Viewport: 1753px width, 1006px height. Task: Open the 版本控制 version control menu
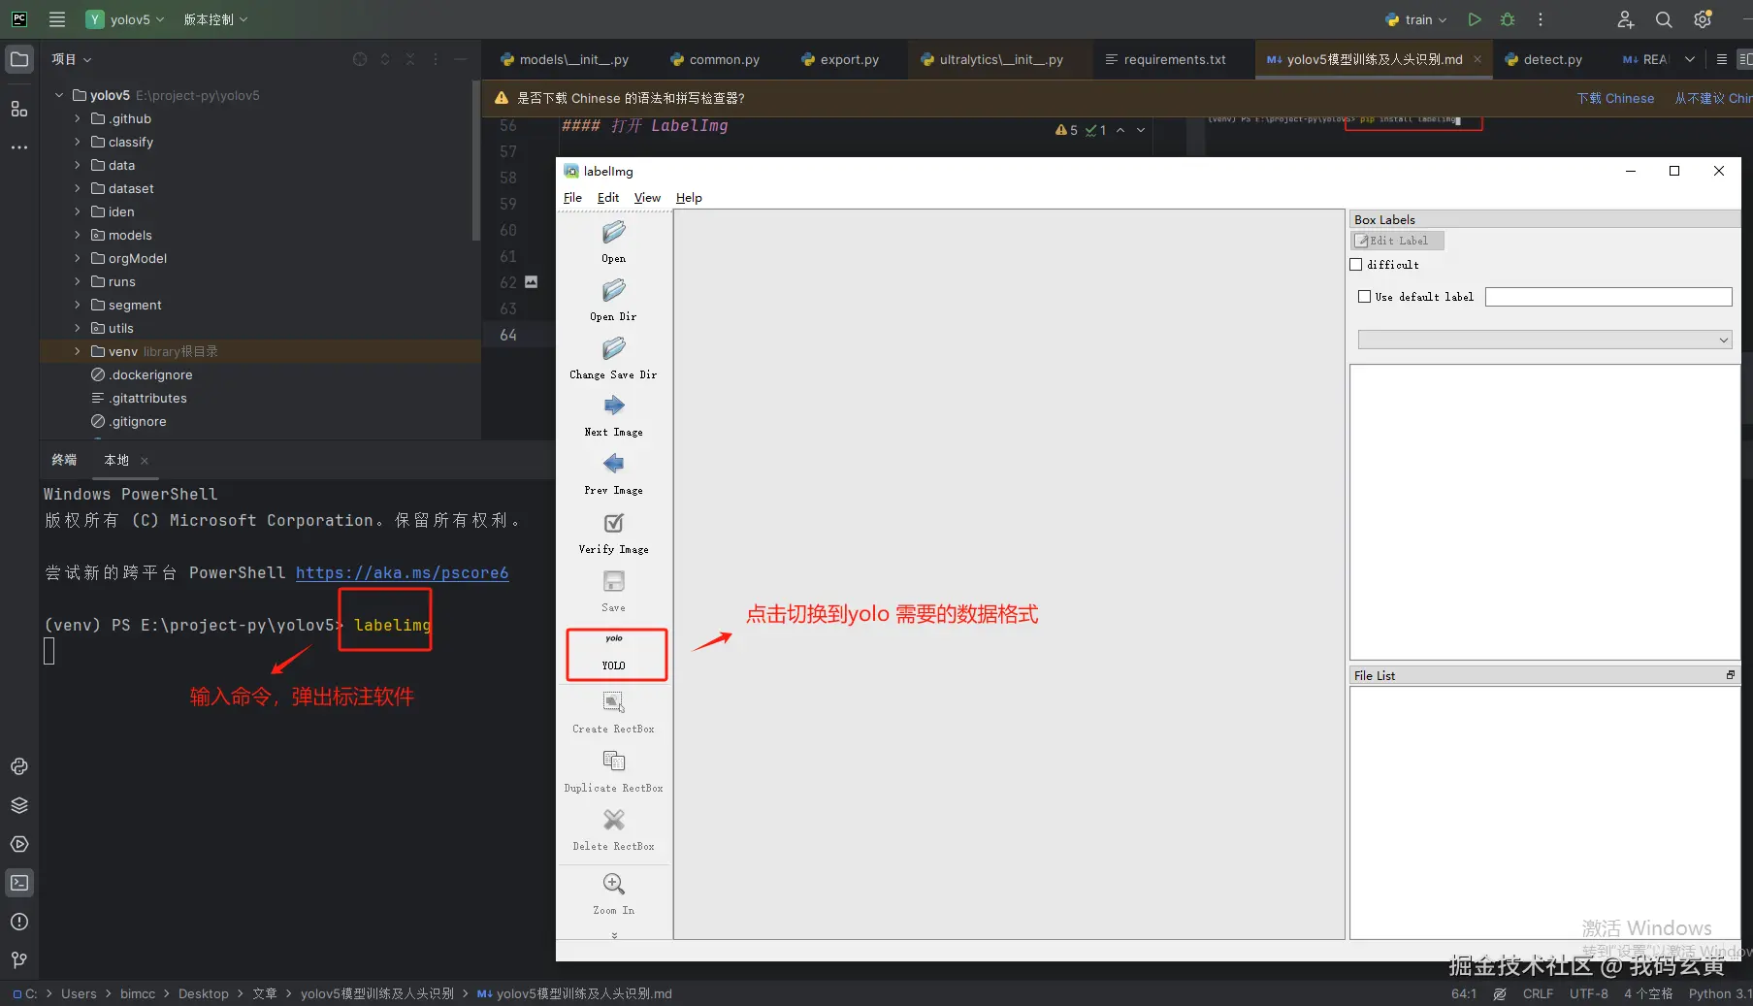(215, 19)
